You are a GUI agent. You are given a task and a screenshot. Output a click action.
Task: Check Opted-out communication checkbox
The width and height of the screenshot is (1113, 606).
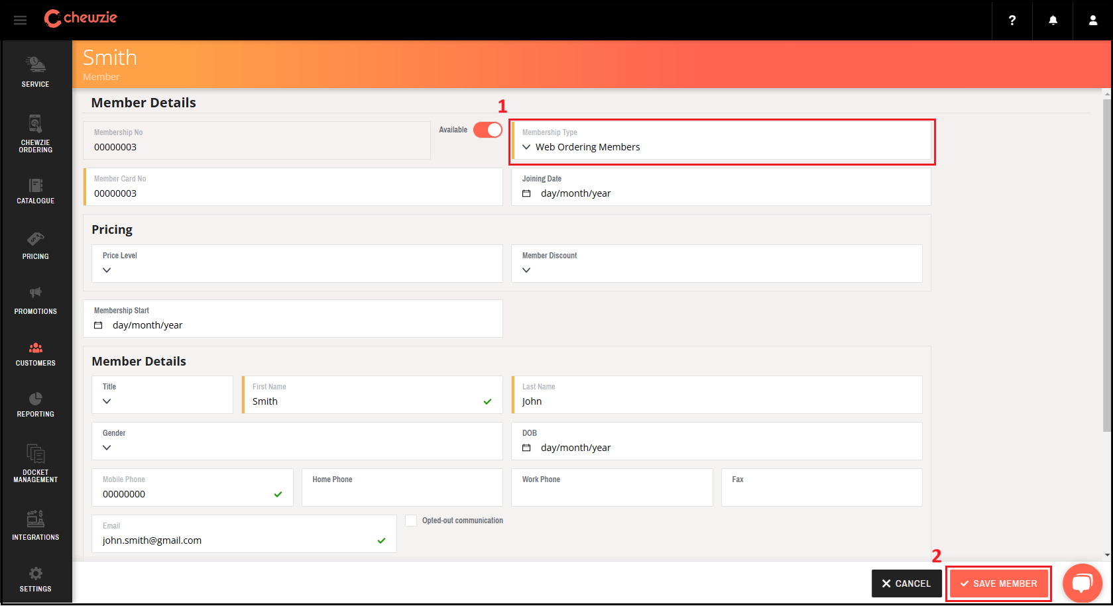[411, 521]
